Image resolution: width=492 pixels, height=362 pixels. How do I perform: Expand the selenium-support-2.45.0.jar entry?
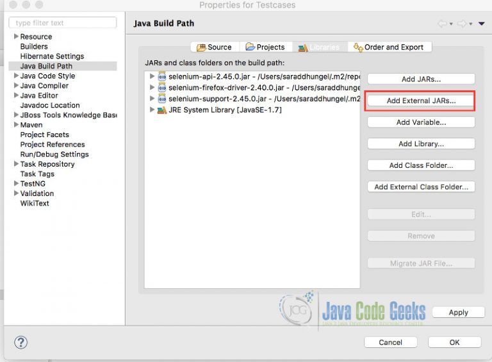pyautogui.click(x=152, y=99)
